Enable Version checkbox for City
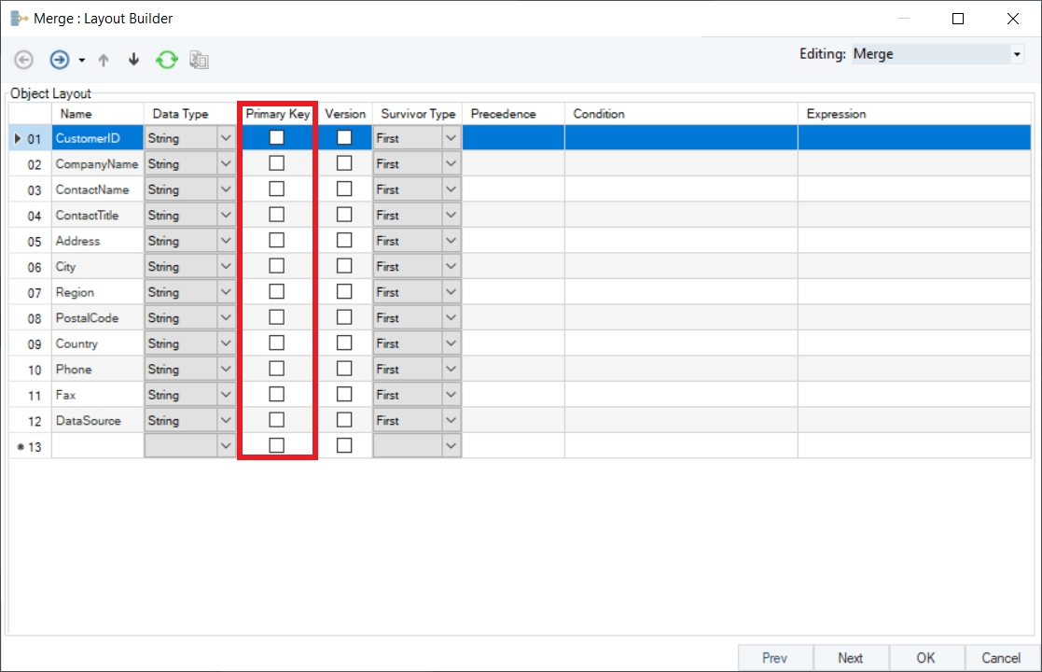 pos(344,266)
